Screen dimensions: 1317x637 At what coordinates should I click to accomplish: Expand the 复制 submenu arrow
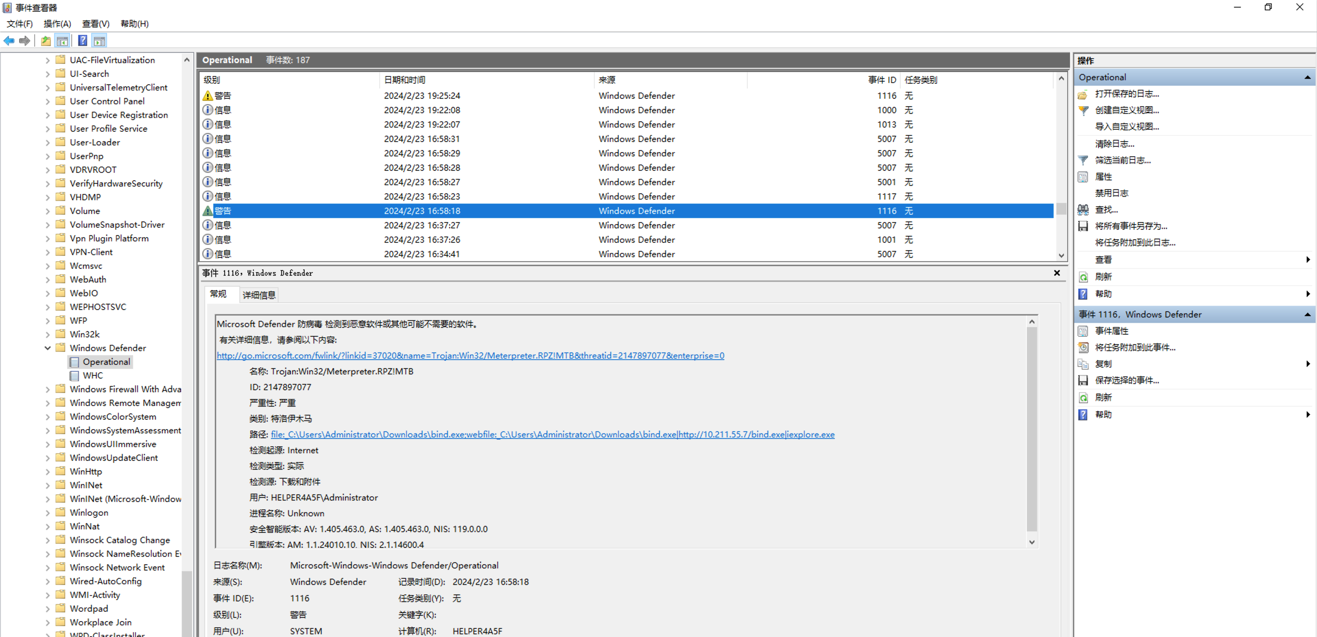(1307, 364)
